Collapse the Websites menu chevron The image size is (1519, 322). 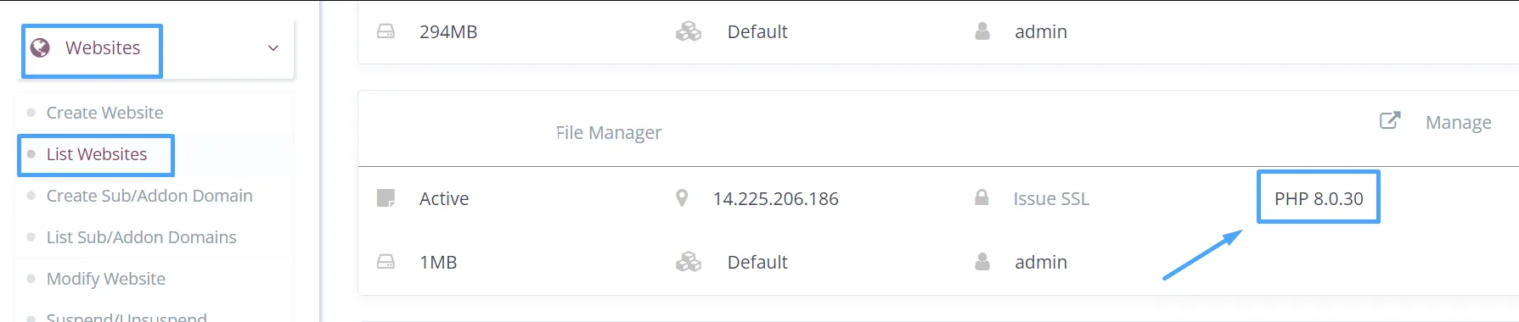point(273,48)
